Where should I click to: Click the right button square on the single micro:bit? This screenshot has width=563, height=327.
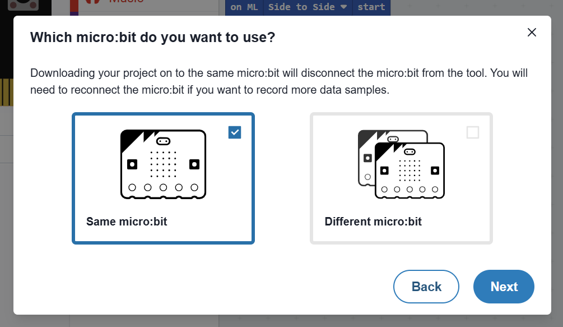tap(194, 164)
